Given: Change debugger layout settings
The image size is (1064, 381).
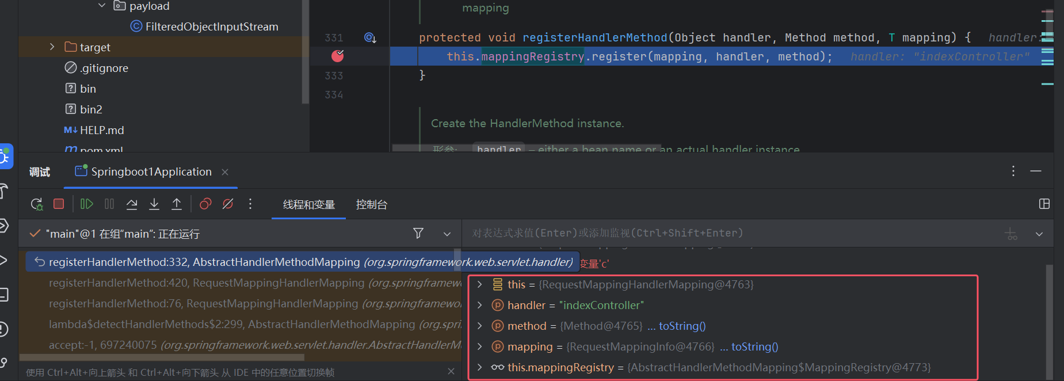Looking at the screenshot, I should point(1044,204).
